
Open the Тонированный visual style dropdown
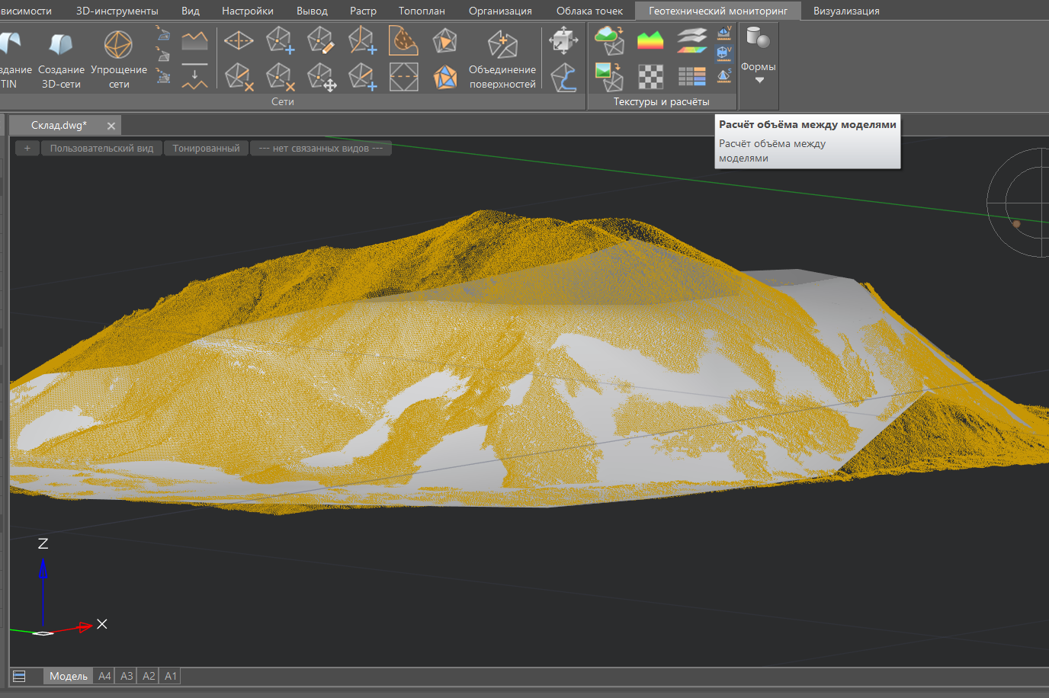(206, 149)
